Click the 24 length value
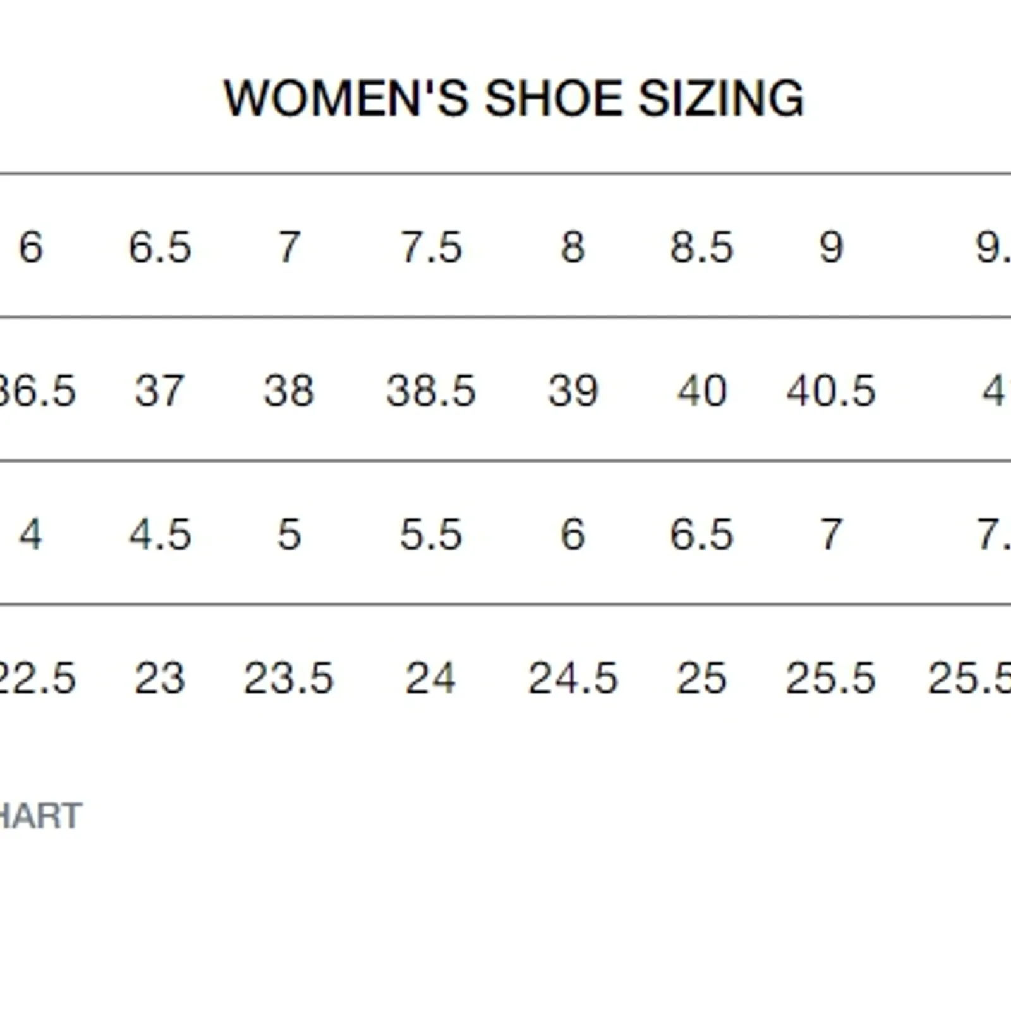Image resolution: width=1011 pixels, height=1011 pixels. (430, 679)
